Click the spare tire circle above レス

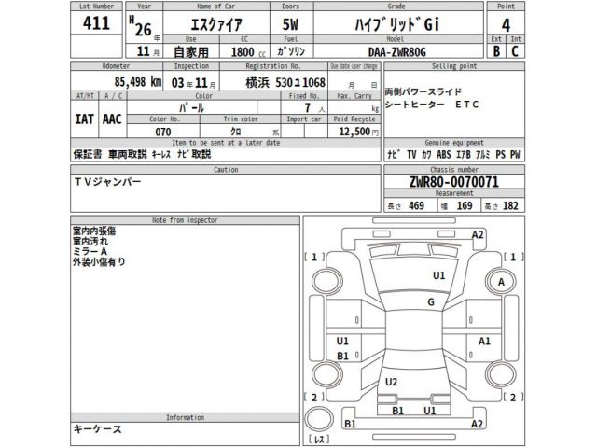319,419
